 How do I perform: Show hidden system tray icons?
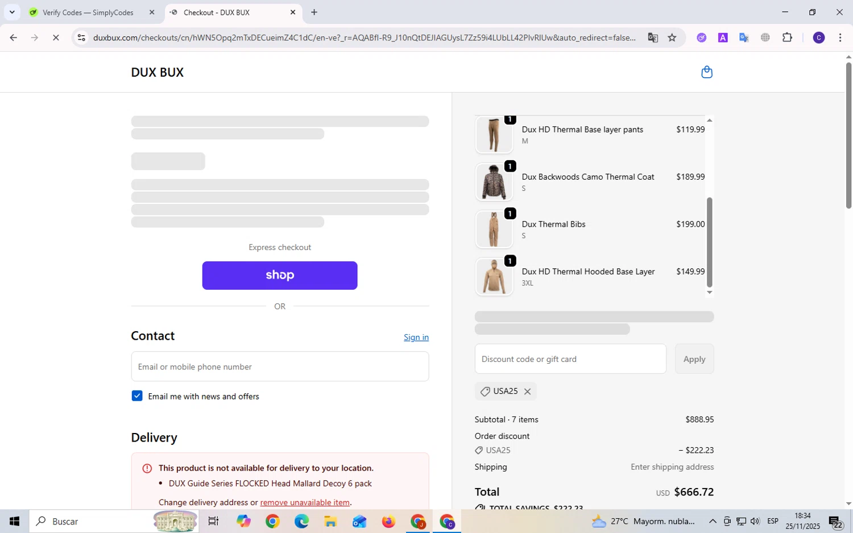pos(713,521)
